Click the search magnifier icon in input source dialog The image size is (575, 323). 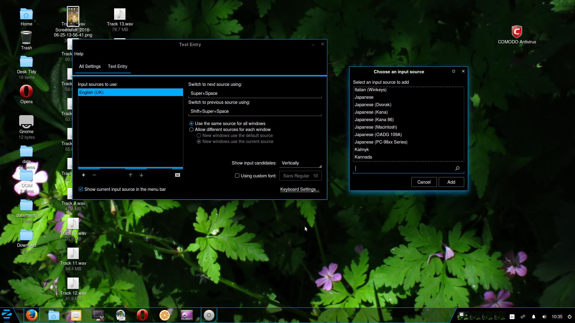457,168
